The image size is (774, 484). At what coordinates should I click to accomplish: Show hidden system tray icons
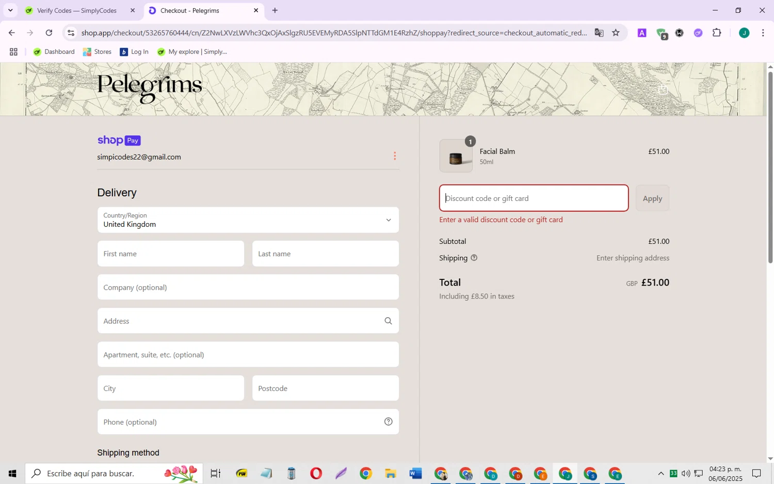(661, 473)
